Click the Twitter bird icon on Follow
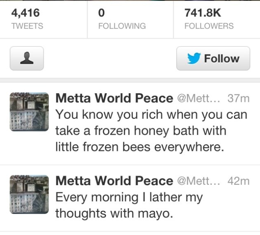The height and width of the screenshot is (235, 260). 193,59
